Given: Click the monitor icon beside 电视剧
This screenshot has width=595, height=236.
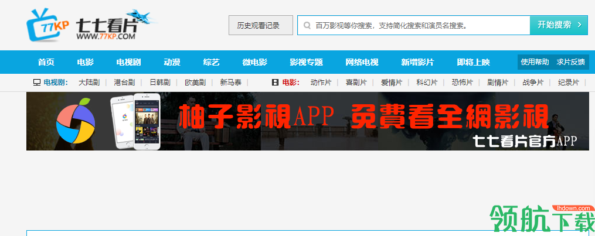Looking at the screenshot, I should pos(37,82).
